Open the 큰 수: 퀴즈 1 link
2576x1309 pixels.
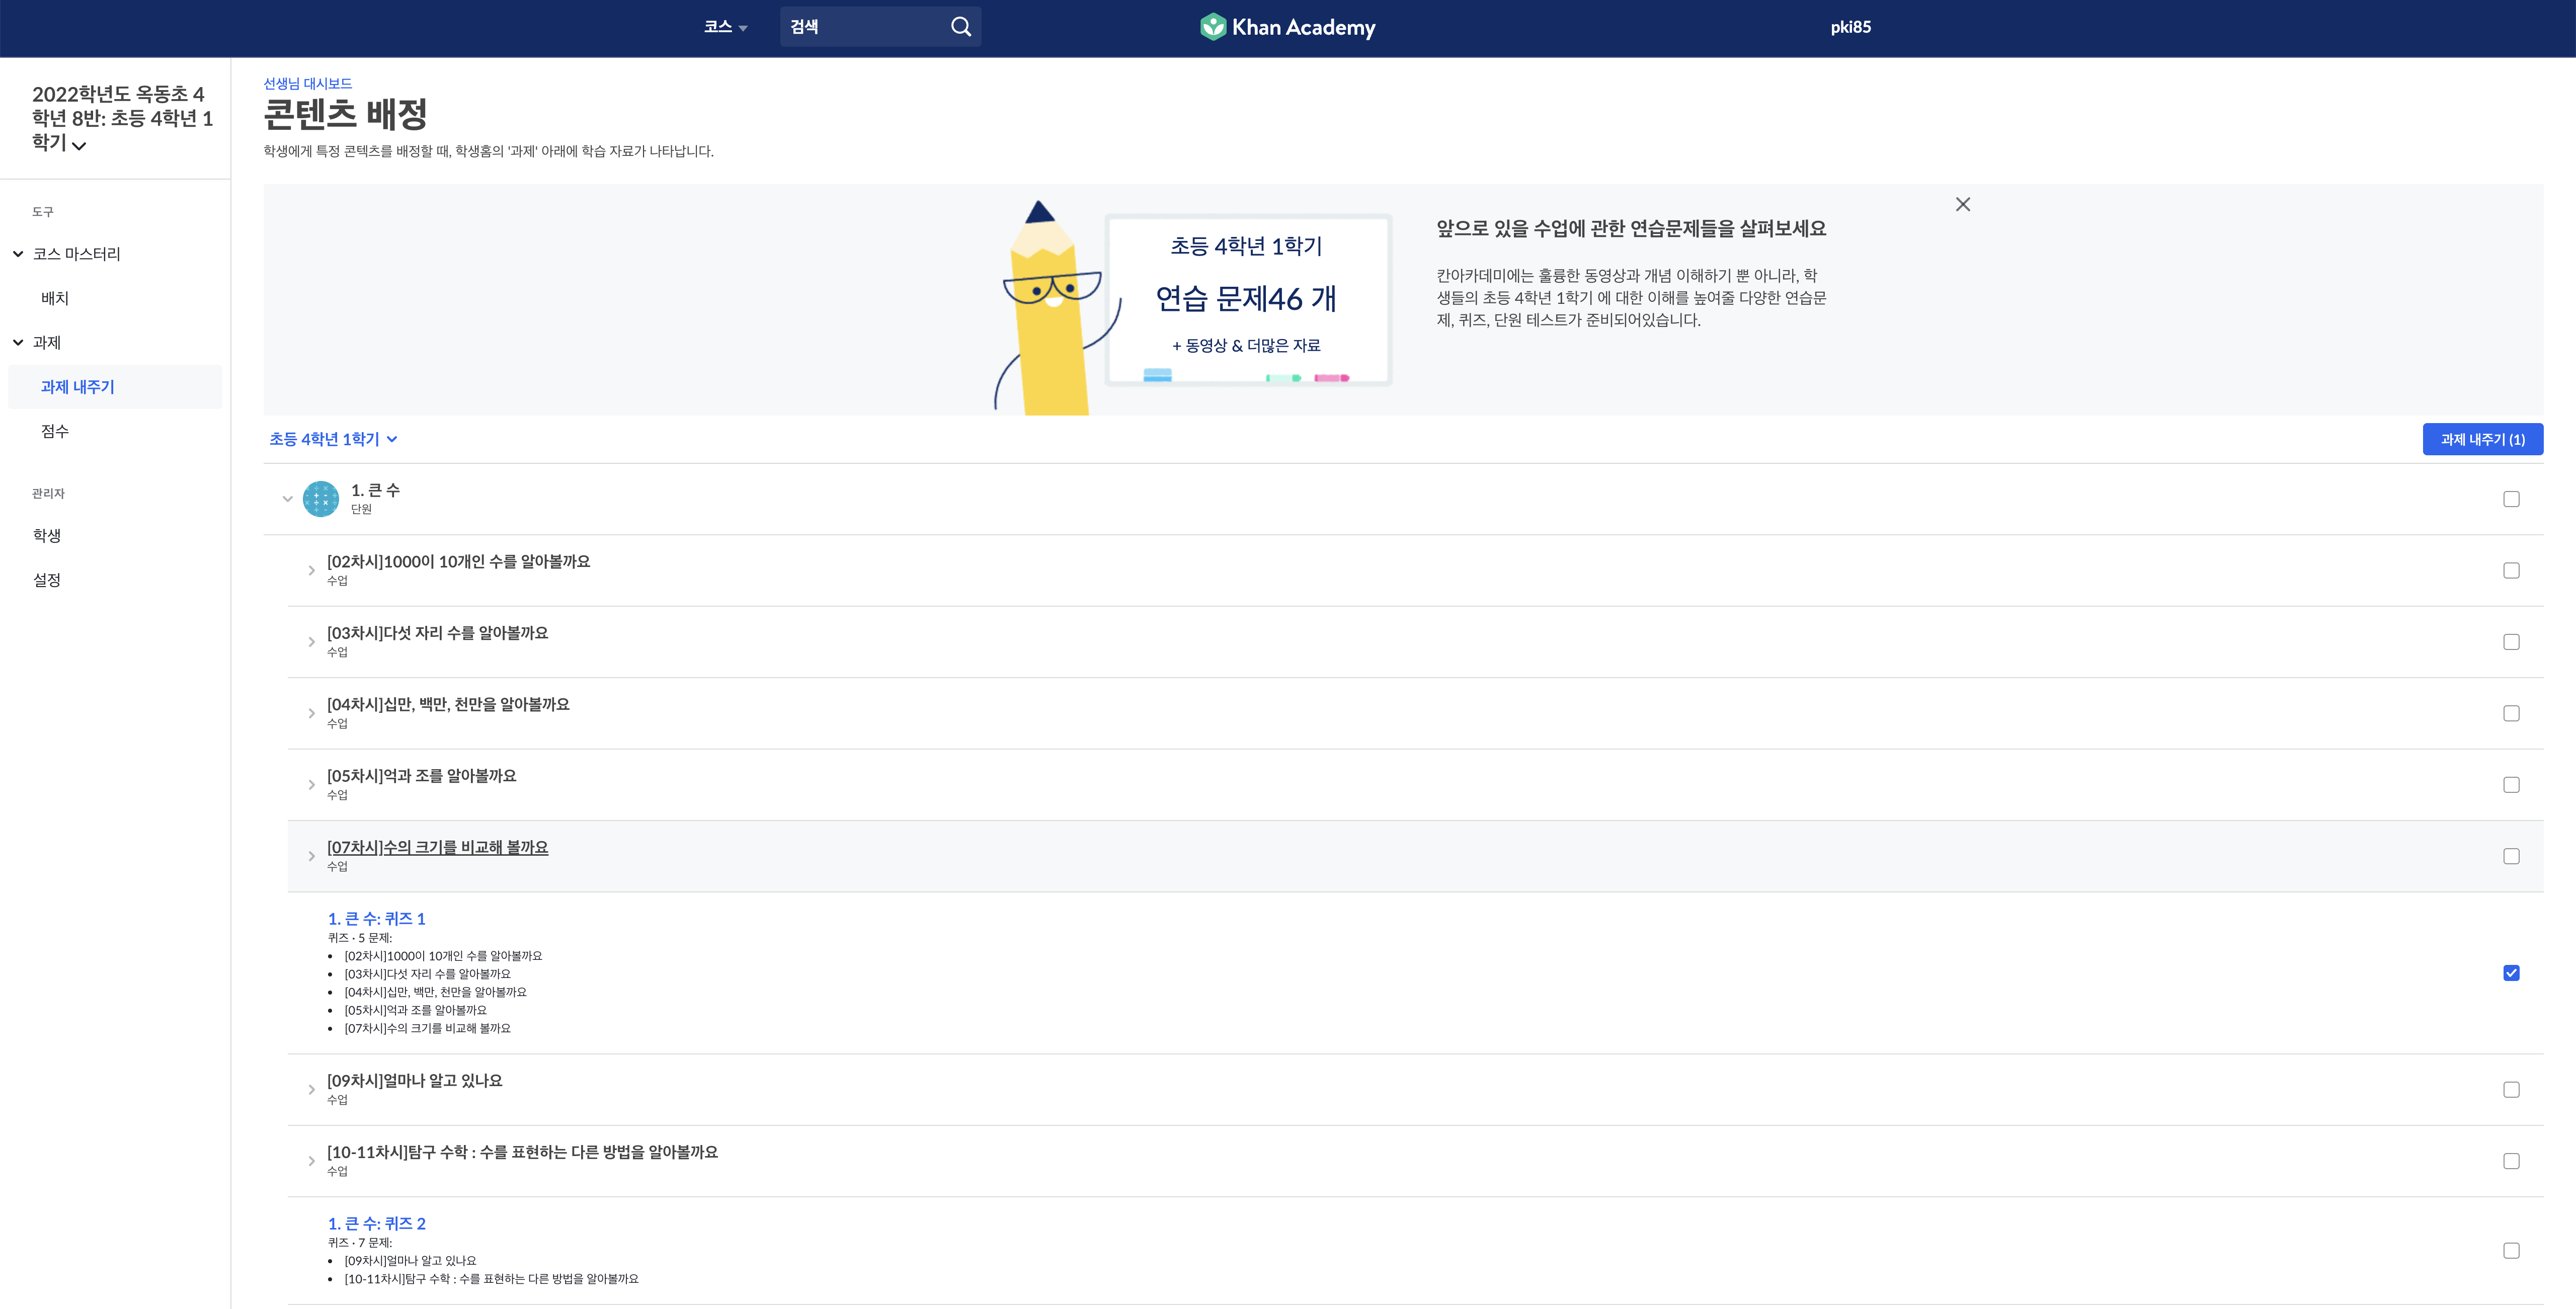pos(376,918)
